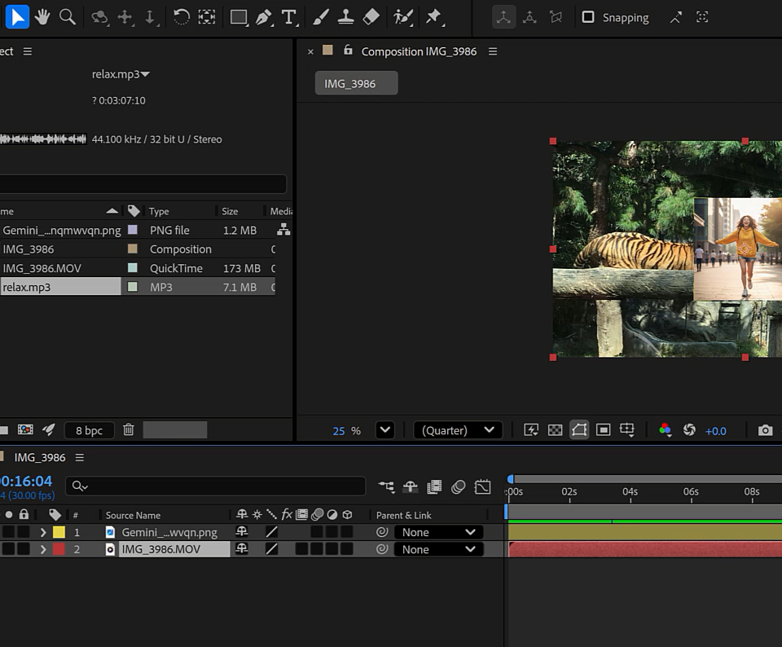
Task: Select the Hand tool
Action: pos(42,17)
